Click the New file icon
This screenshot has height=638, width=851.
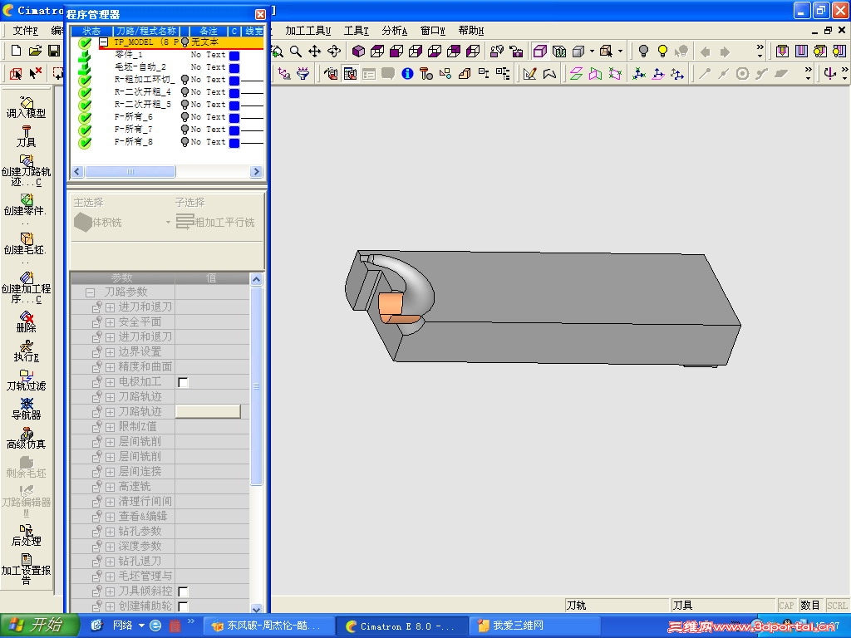(x=16, y=51)
